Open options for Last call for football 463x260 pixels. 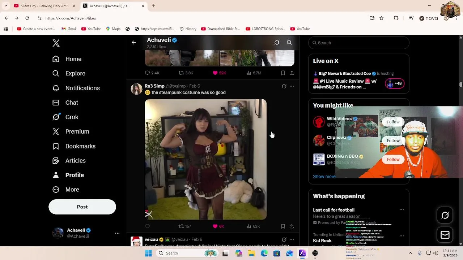(402, 210)
